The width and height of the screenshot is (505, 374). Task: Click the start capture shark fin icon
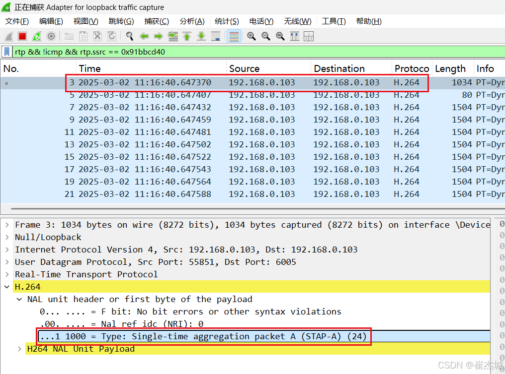[8, 36]
